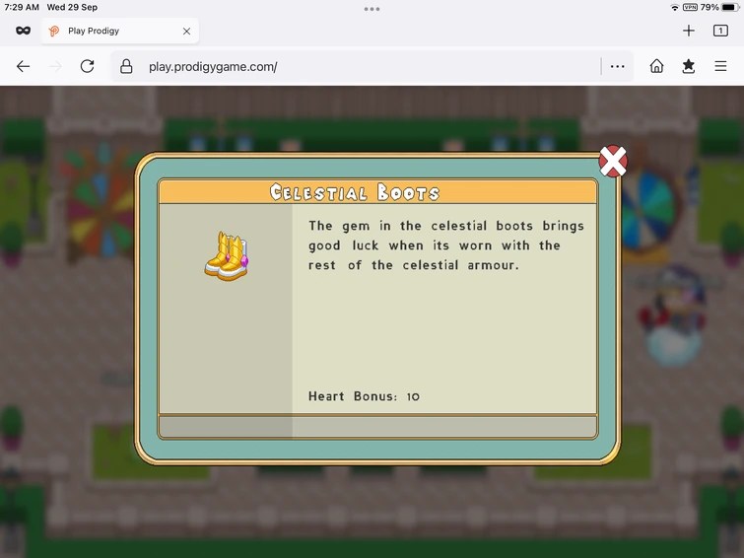Switch to the Play Prodigy tab
The image size is (744, 558).
coord(119,31)
